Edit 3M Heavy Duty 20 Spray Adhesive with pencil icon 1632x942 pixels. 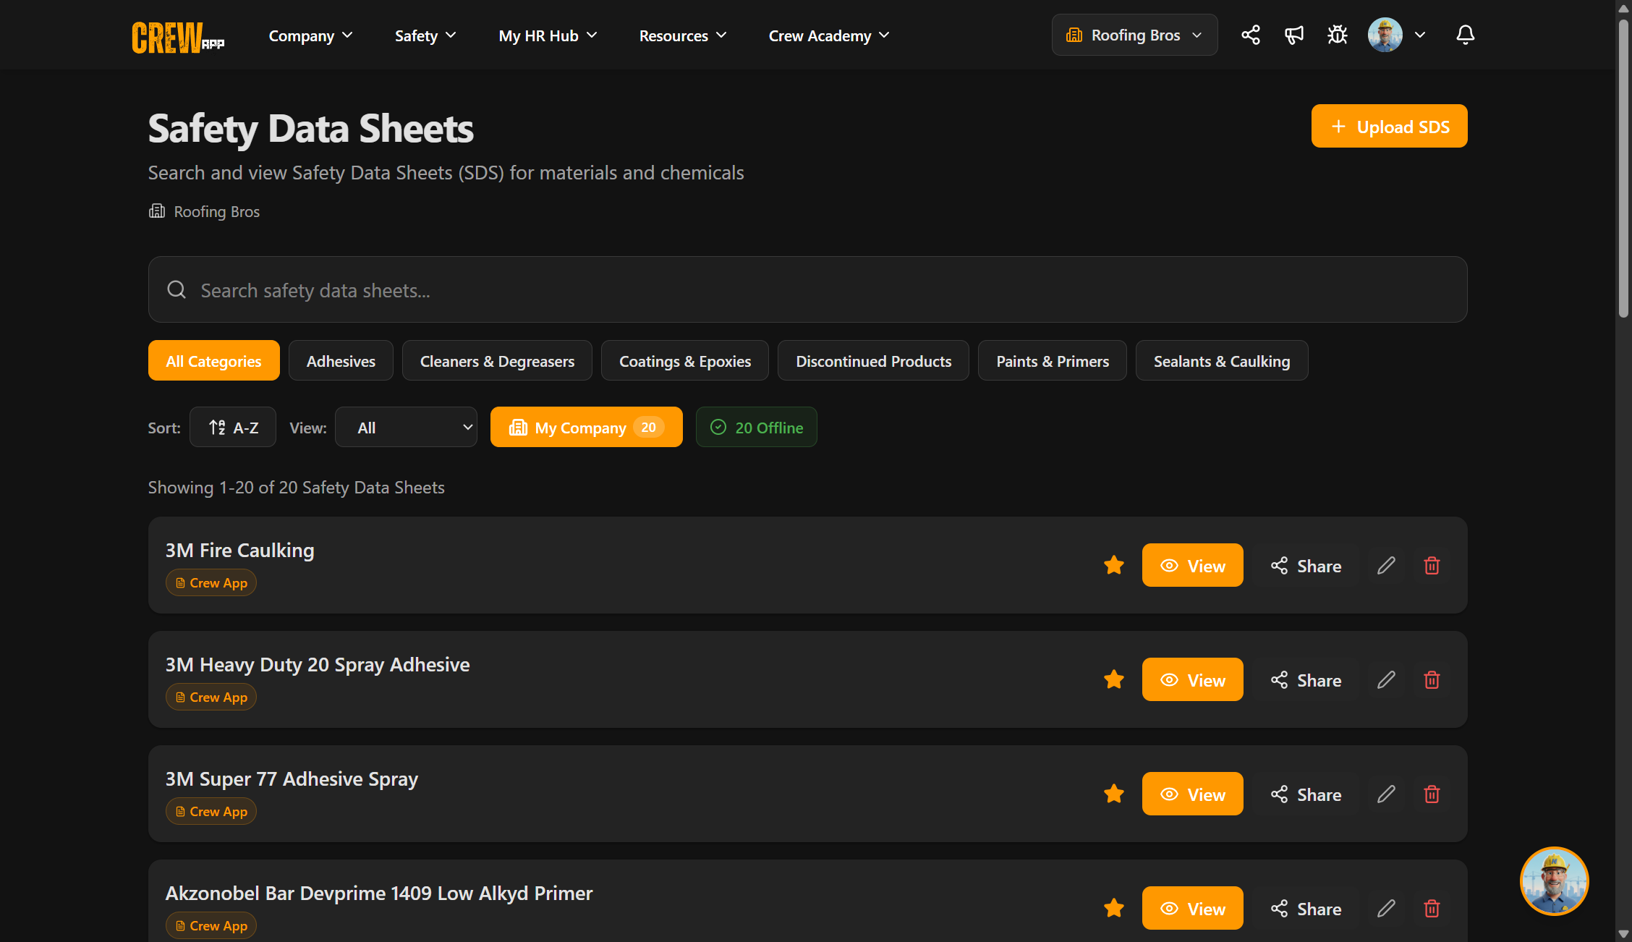(x=1386, y=679)
